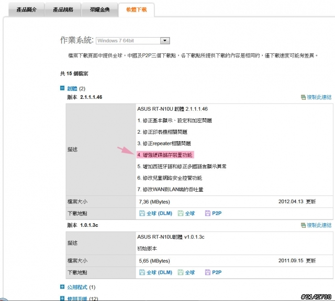Screen dimensions: 335x301
Task: Click disk icon of 全球 (DLM) for 1.0.1.3c
Action: point(142,272)
